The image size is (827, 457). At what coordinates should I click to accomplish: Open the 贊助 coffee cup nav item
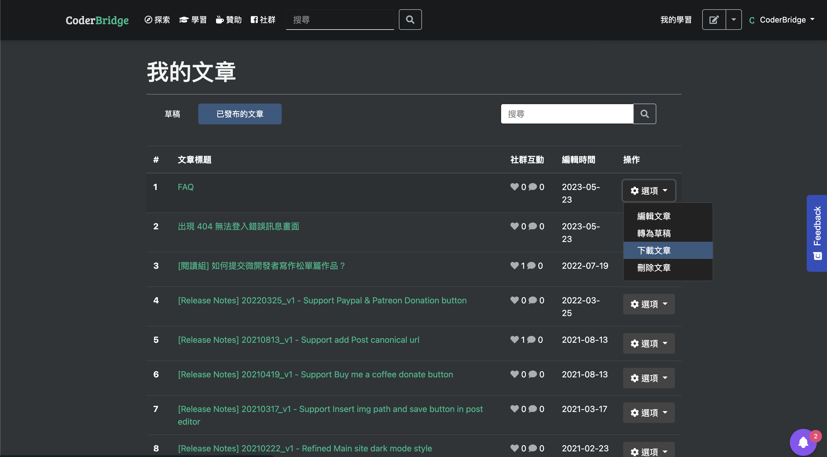click(x=229, y=20)
